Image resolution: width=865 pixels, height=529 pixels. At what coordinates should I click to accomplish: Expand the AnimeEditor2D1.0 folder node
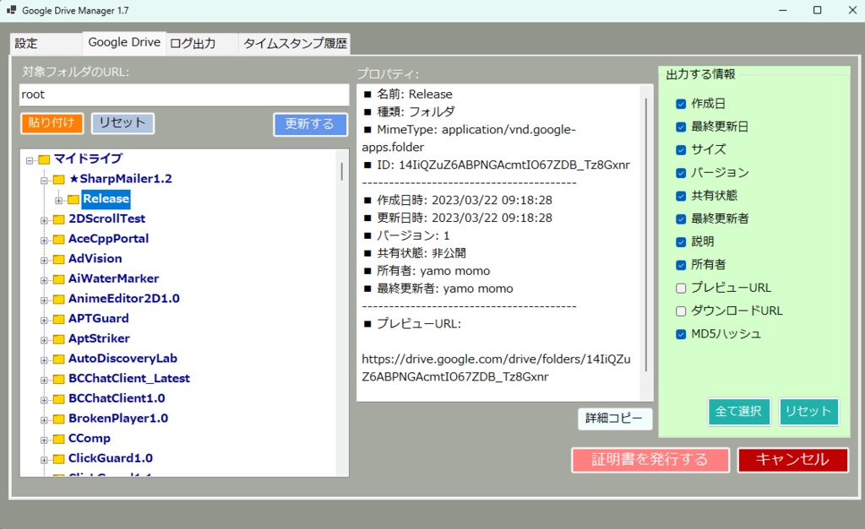(x=44, y=300)
